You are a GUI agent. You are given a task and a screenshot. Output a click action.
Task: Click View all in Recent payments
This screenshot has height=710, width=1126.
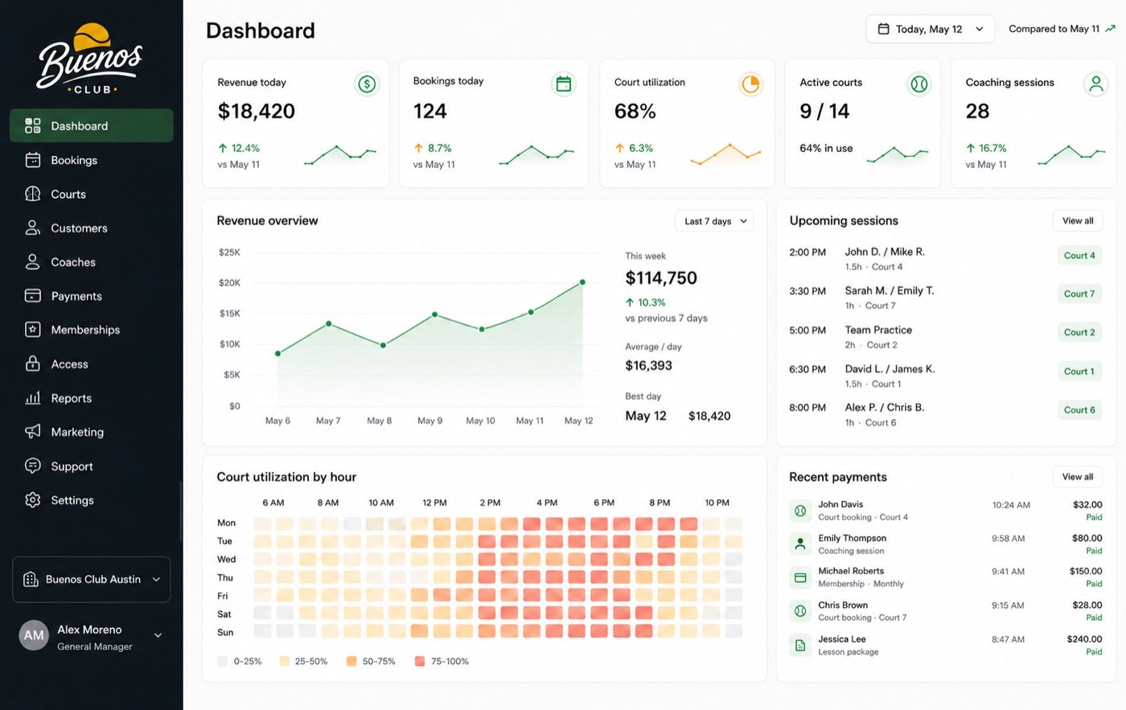point(1078,477)
